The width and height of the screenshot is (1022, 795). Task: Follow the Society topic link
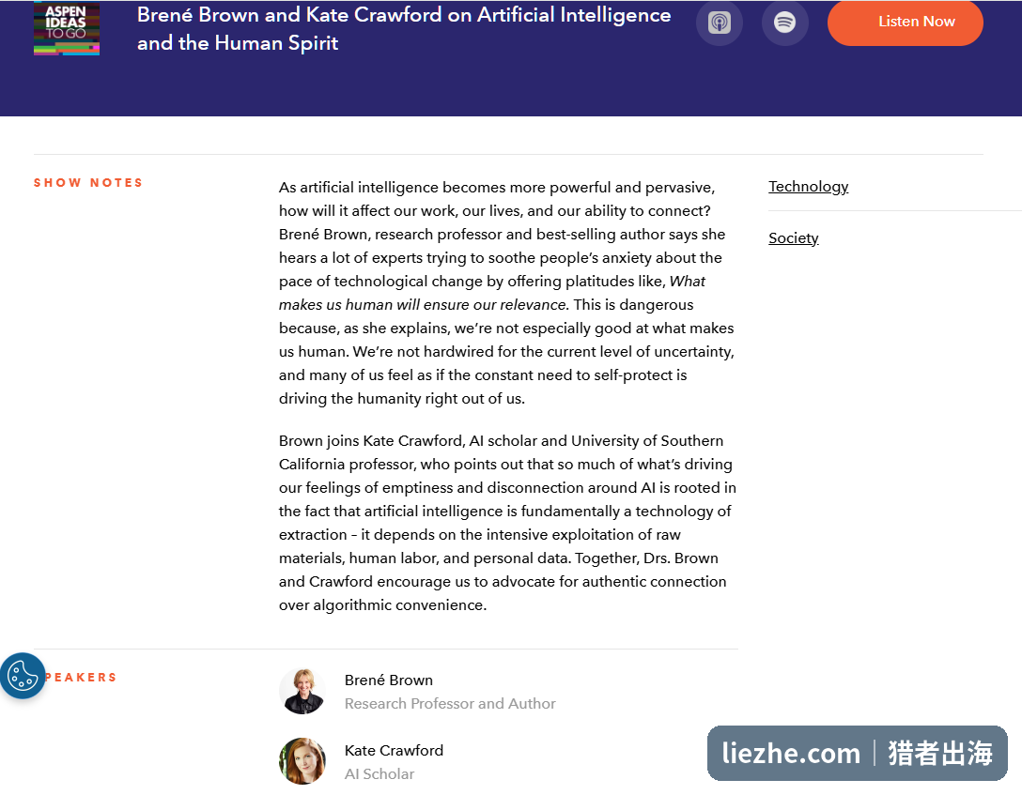(x=793, y=238)
